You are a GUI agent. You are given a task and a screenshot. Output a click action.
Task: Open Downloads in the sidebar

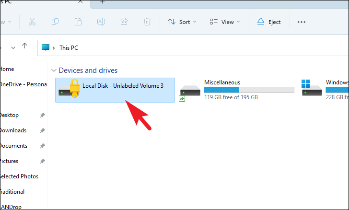13,130
